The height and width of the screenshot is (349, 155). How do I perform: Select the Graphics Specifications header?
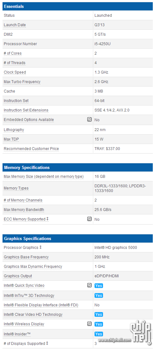tap(77, 238)
